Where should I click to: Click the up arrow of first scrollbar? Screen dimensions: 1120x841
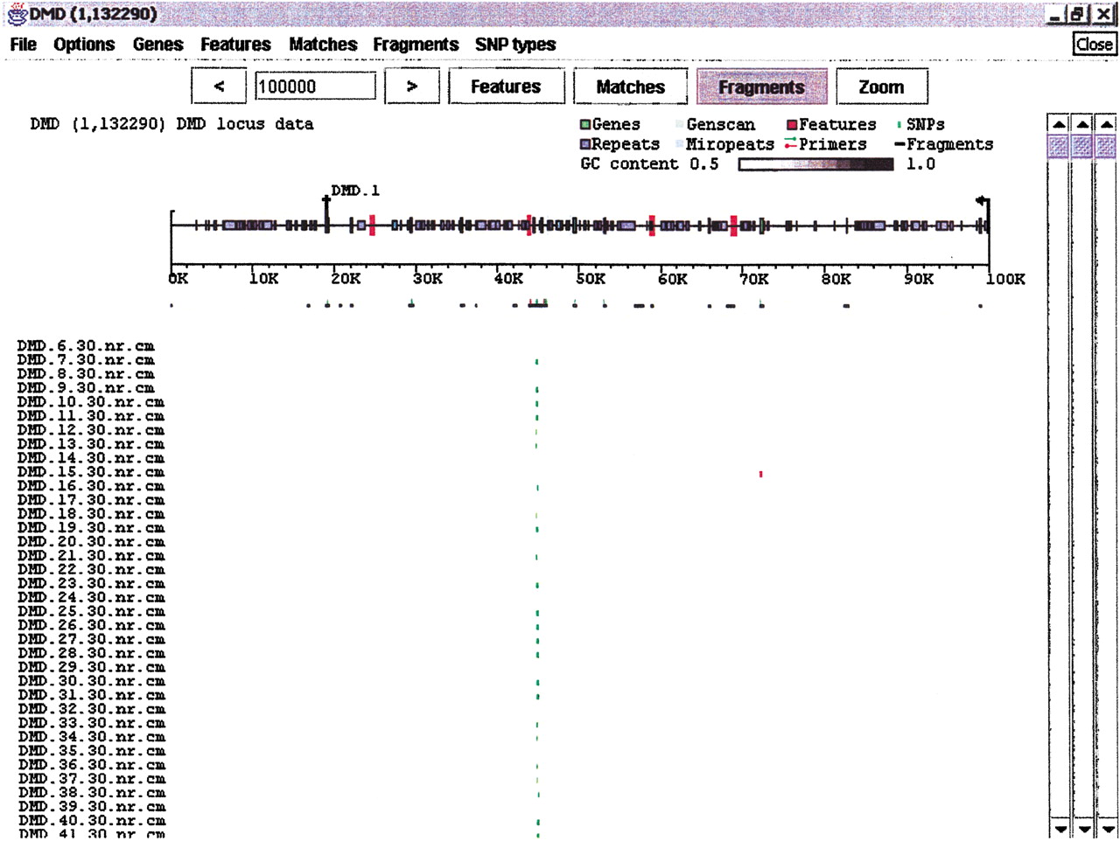pyautogui.click(x=1058, y=125)
